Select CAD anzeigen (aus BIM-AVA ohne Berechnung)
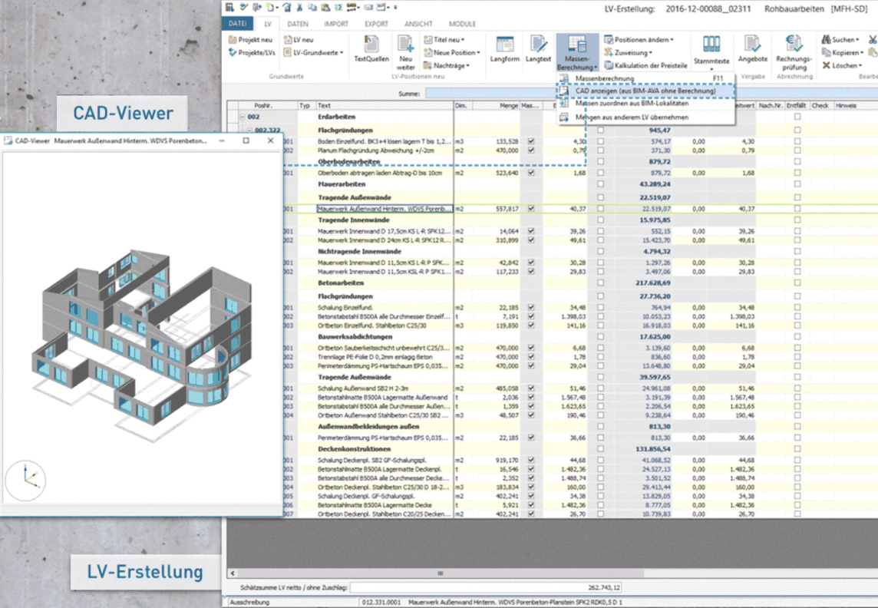 pos(645,91)
